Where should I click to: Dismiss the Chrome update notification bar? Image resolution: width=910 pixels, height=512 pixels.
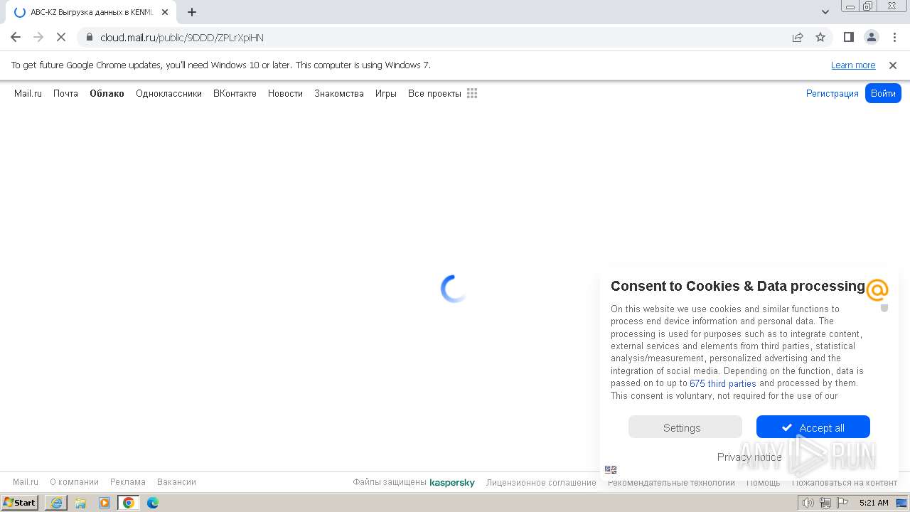coord(893,65)
